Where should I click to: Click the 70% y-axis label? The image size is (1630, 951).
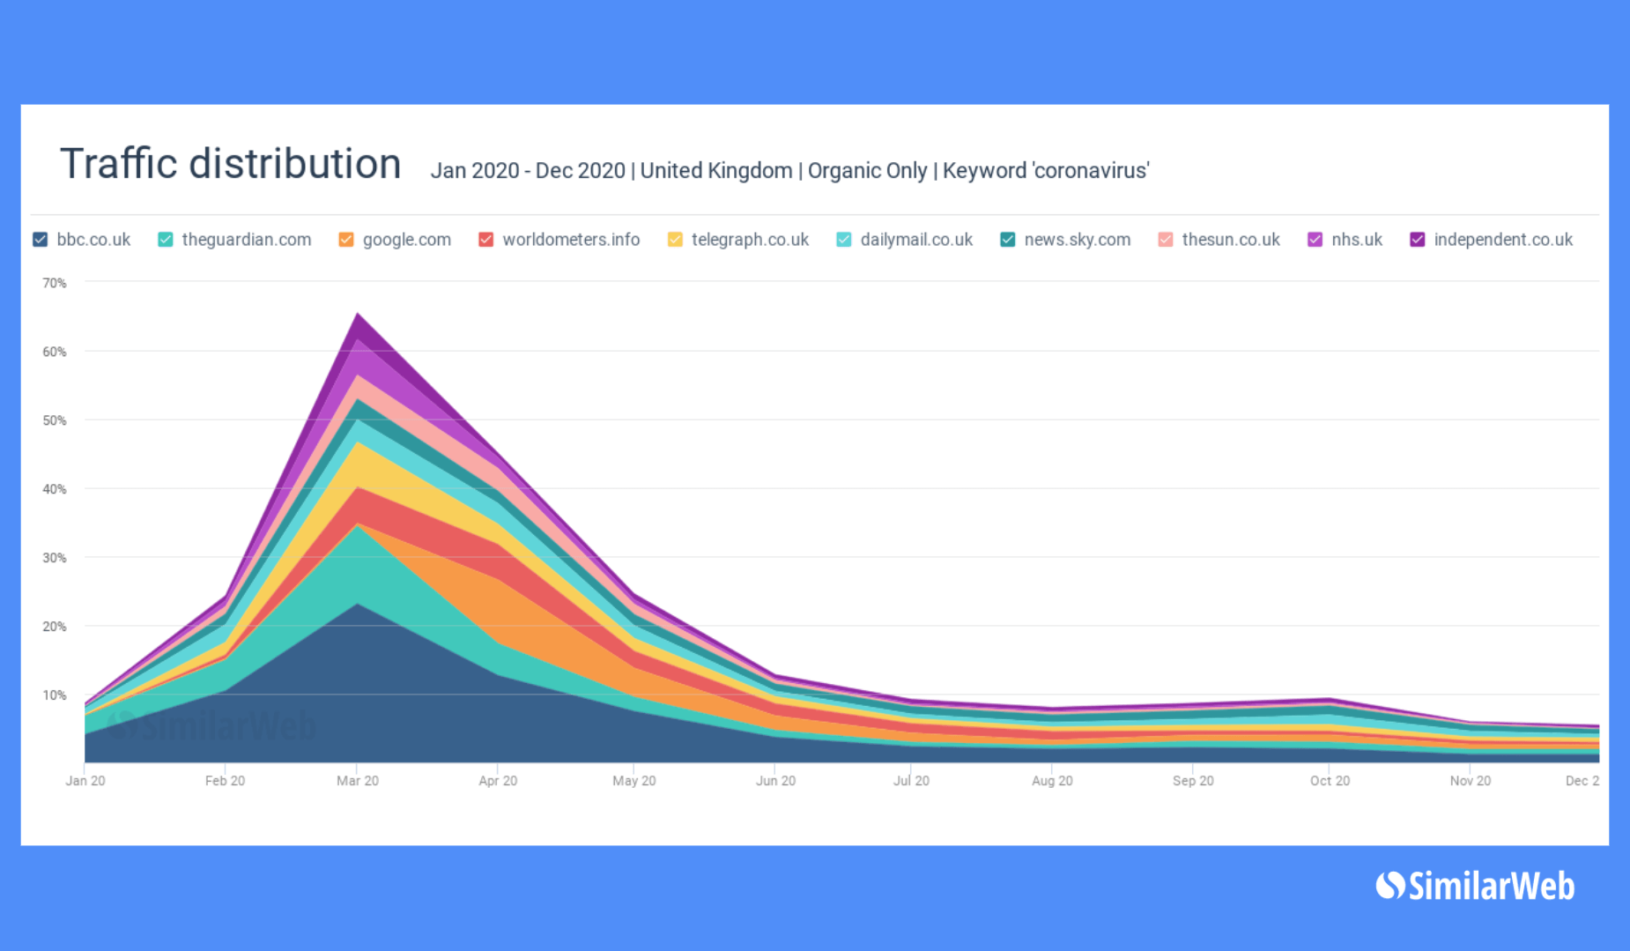click(55, 283)
